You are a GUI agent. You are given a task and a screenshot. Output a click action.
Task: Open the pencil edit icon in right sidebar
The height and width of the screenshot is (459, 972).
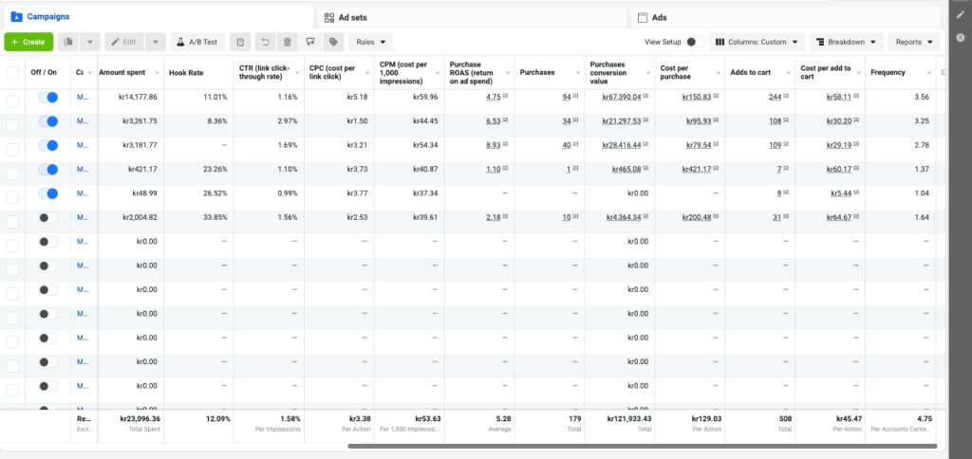click(x=960, y=14)
